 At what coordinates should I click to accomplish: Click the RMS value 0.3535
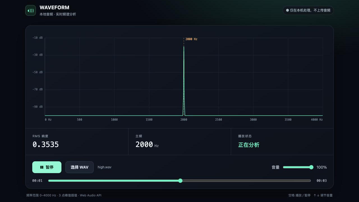tap(46, 144)
